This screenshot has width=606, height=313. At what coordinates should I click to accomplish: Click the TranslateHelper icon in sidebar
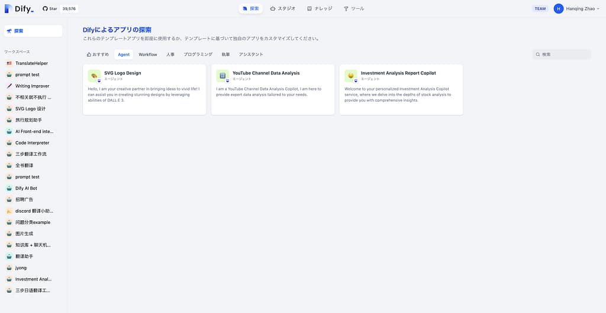click(9, 63)
